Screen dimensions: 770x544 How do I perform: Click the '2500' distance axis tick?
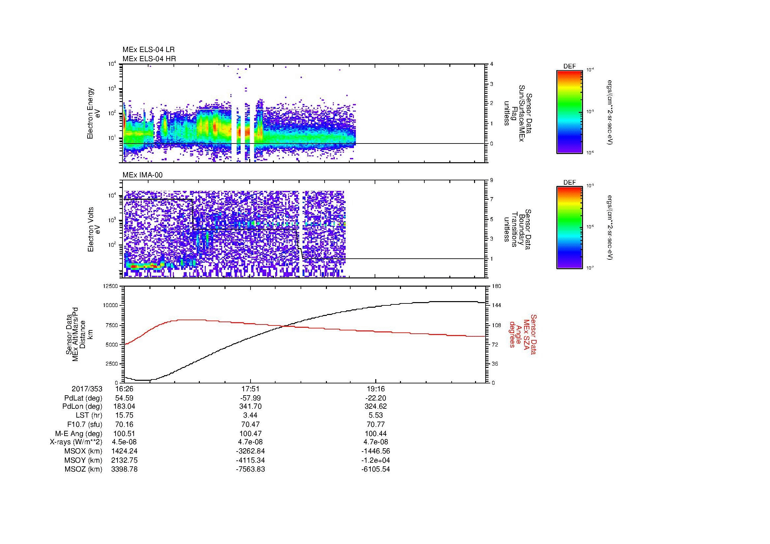pos(112,364)
